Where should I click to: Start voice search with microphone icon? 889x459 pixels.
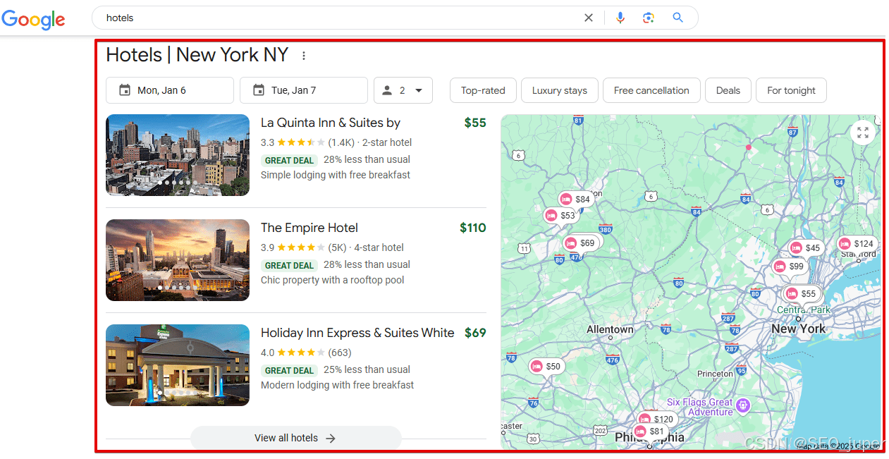coord(620,18)
